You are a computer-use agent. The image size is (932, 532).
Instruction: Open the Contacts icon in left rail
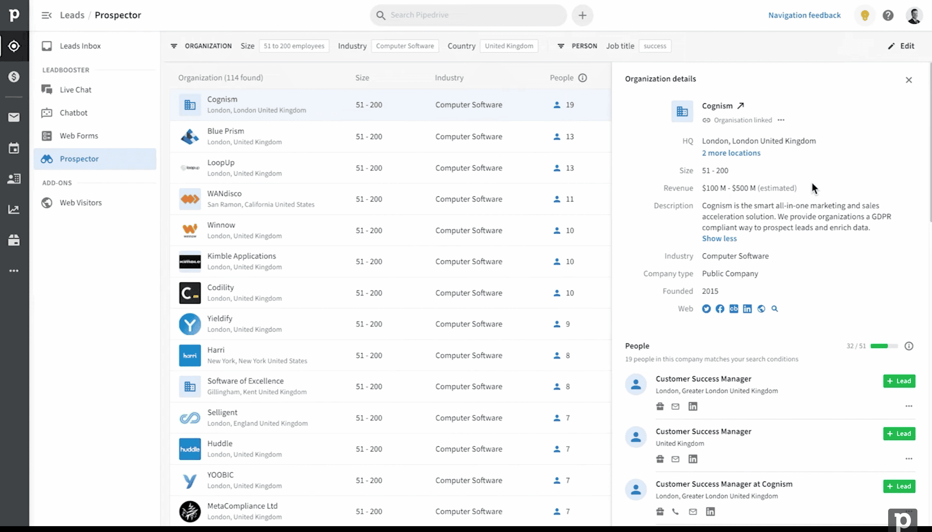tap(14, 179)
